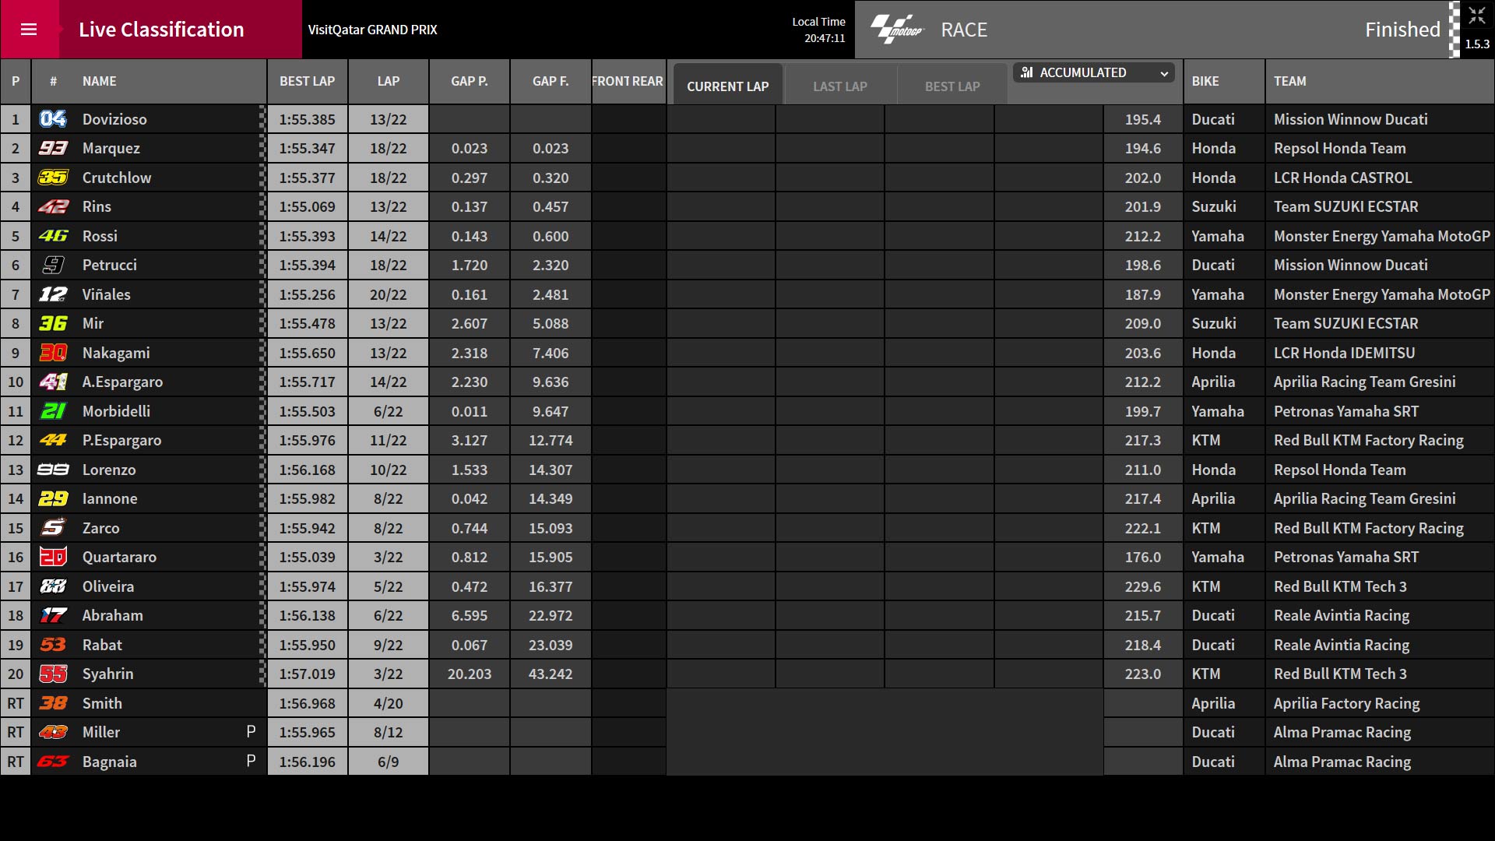This screenshot has width=1495, height=841.
Task: Click Quartararo's number 20 badge
Action: pyautogui.click(x=53, y=557)
